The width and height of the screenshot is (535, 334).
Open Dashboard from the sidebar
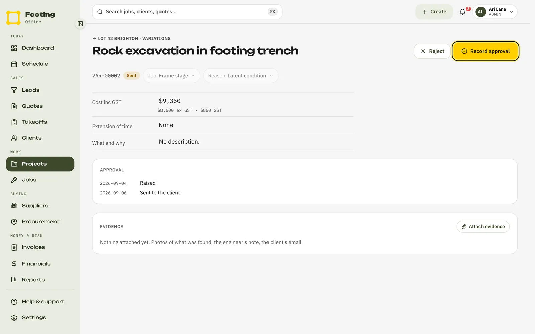40,48
